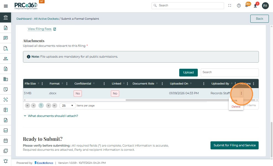Go to last page of attachments
The image size is (273, 166).
(54, 106)
